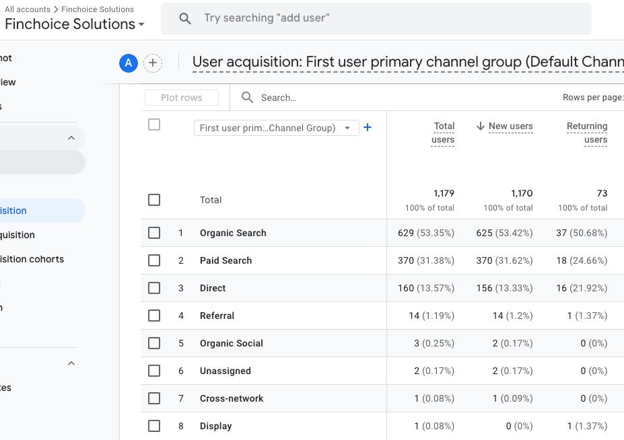Select the Organic Search row checkbox

(x=154, y=233)
